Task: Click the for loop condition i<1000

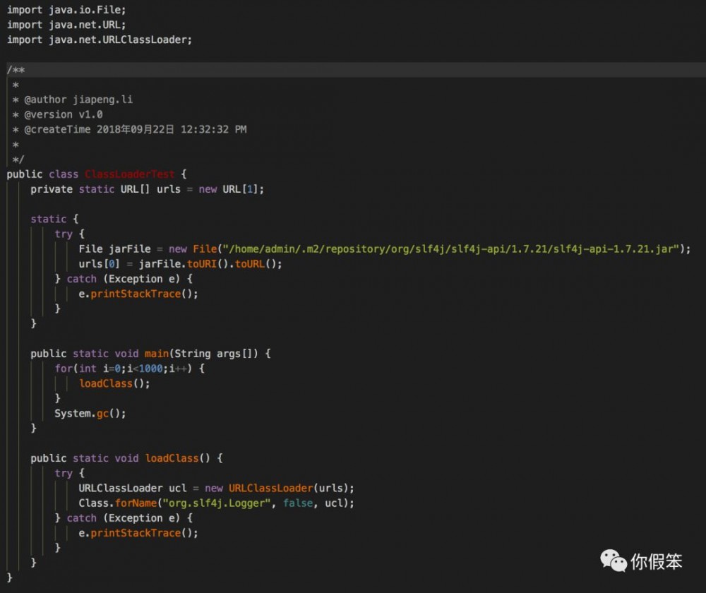Action: point(143,369)
